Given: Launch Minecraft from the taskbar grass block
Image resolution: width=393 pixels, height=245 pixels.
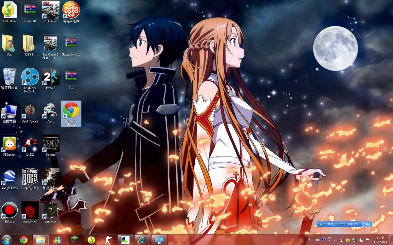Looking at the screenshot, I should 75,240.
